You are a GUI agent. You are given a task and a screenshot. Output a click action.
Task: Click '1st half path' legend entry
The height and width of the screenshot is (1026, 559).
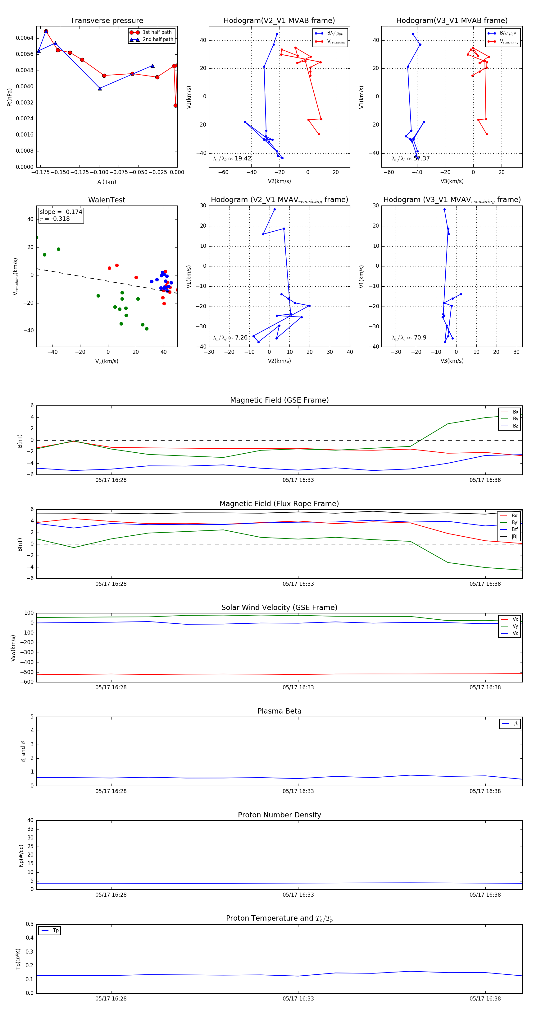click(152, 32)
